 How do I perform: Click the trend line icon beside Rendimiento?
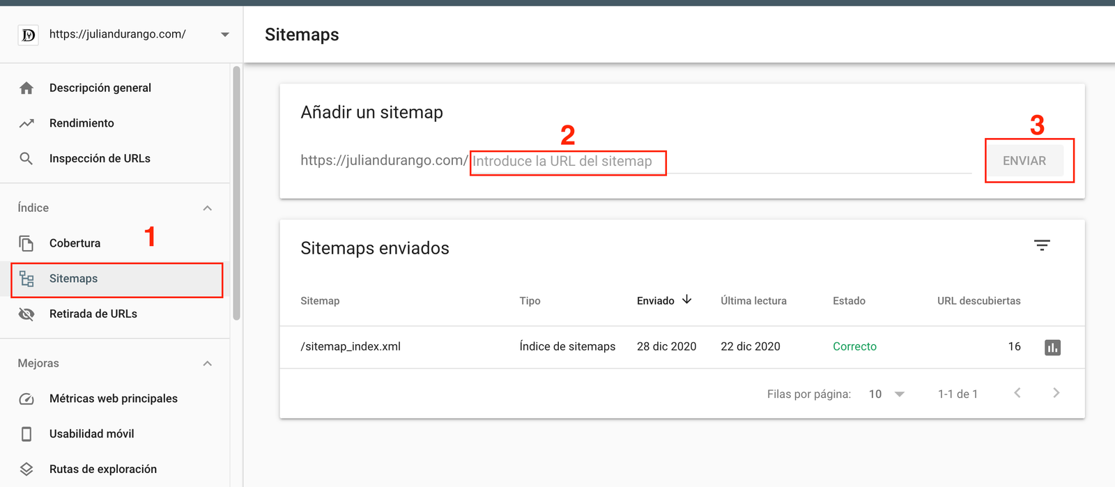coord(26,123)
